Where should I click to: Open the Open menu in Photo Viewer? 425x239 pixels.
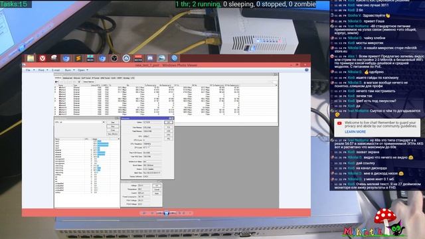coord(81,70)
